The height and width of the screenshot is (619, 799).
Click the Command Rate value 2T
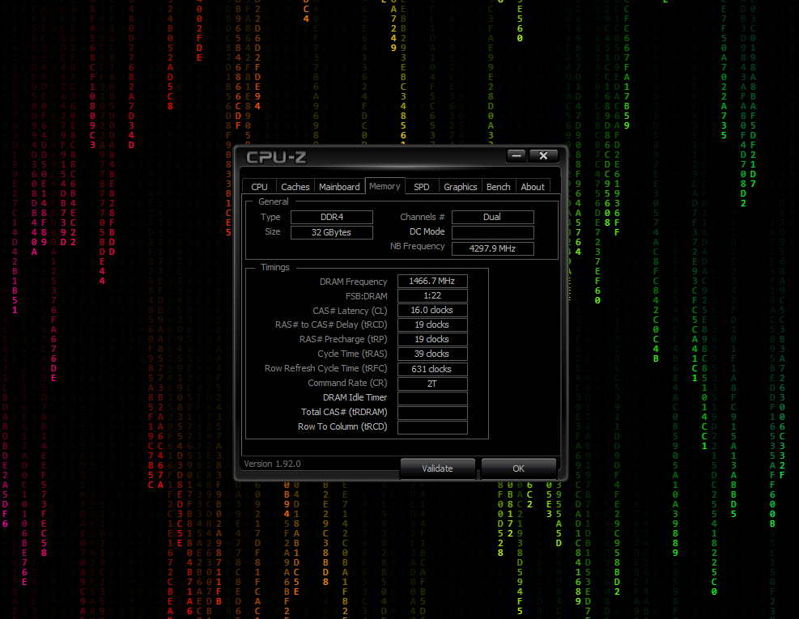(x=432, y=384)
